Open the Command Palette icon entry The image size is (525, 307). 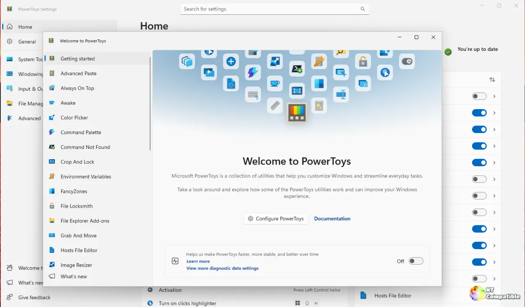pyautogui.click(x=52, y=133)
